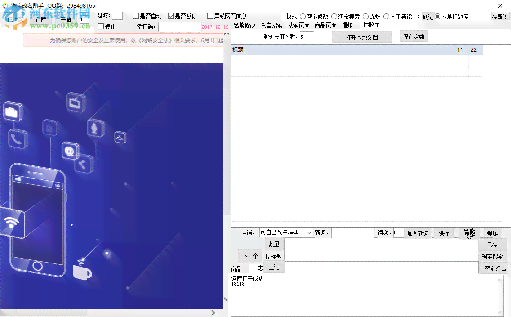This screenshot has width=511, height=317.
Task: Click the @ email icon in the banner
Action: click(70, 151)
